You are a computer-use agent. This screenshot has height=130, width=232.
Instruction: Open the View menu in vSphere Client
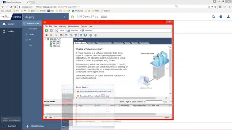click(55, 26)
